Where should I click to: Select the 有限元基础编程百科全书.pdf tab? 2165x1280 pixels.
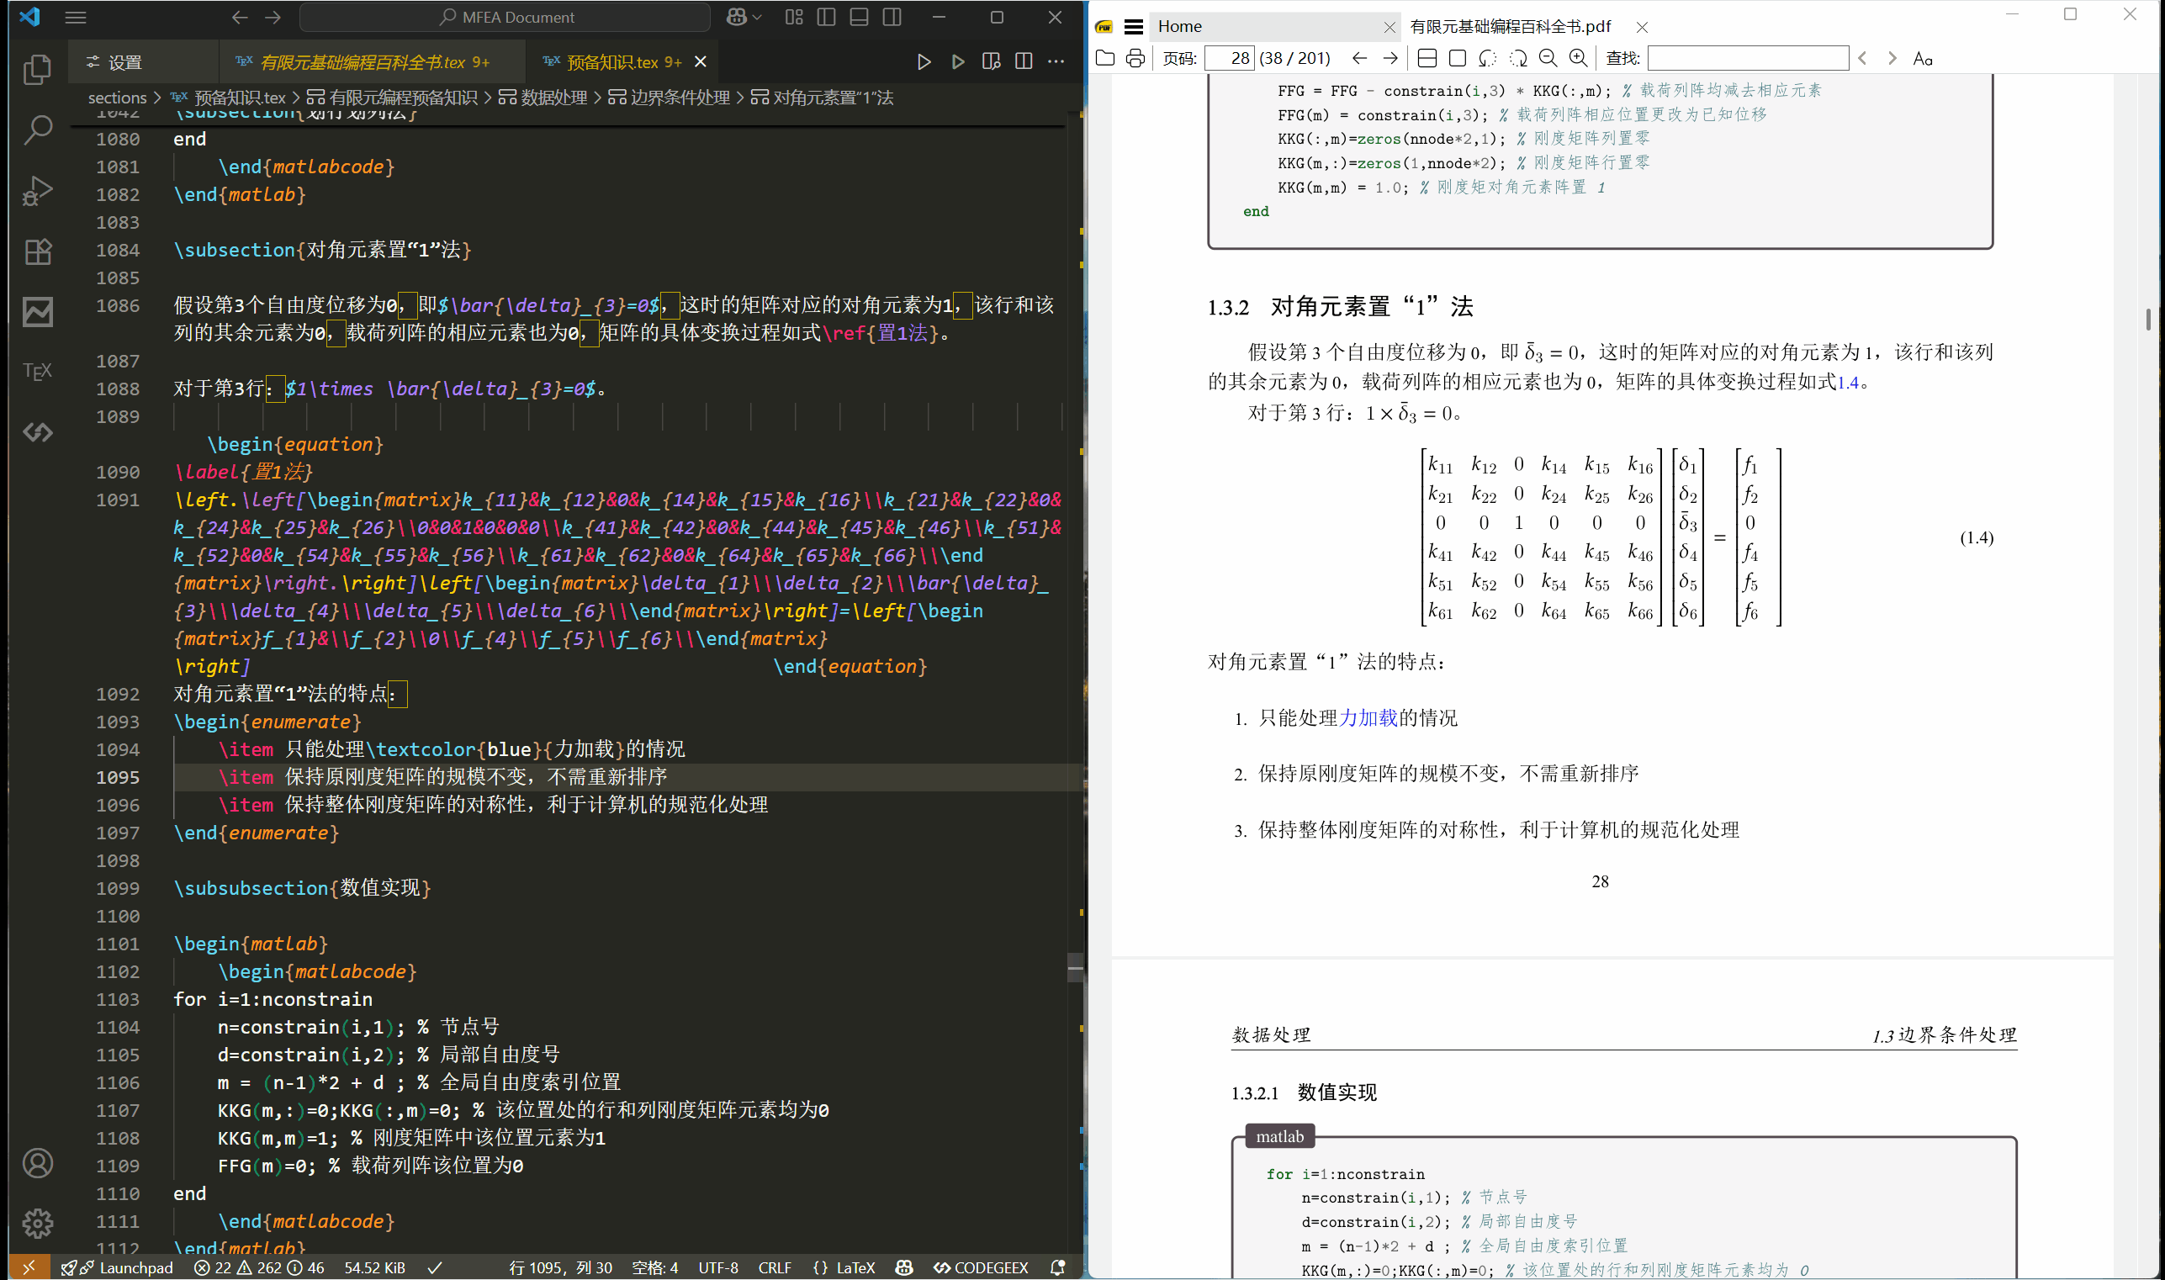point(1510,27)
